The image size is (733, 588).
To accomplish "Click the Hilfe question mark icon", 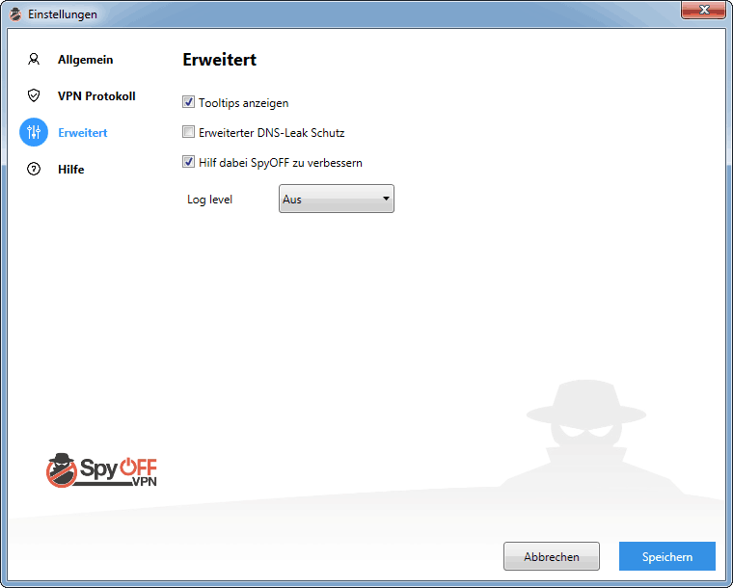I will [34, 169].
